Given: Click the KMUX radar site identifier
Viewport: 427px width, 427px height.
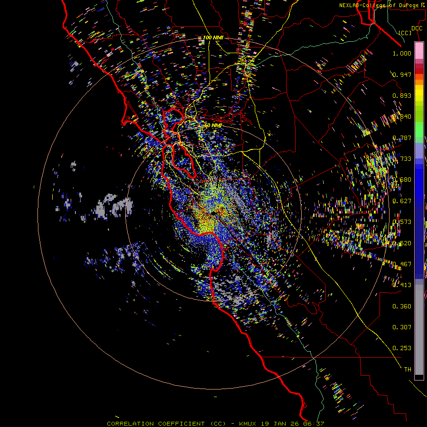Looking at the screenshot, I should [249, 424].
